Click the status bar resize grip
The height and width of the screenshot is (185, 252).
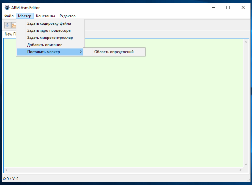point(248,180)
